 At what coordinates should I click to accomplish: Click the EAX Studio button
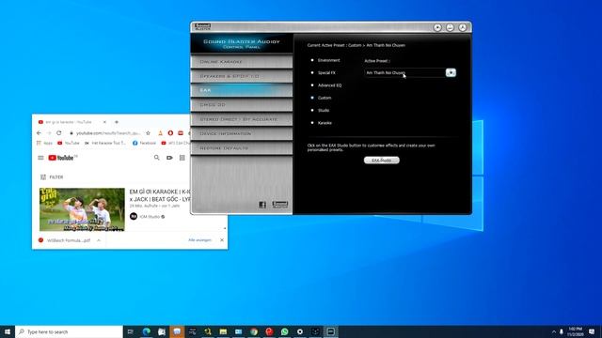point(382,161)
